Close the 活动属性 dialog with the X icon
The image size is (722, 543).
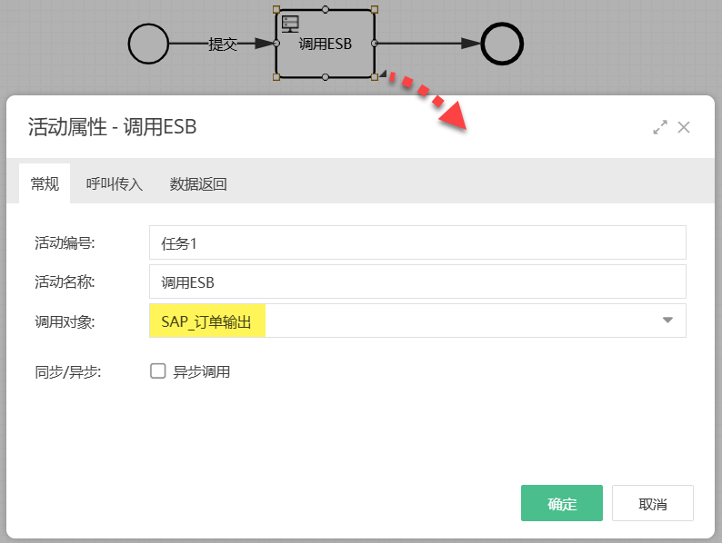click(x=684, y=127)
